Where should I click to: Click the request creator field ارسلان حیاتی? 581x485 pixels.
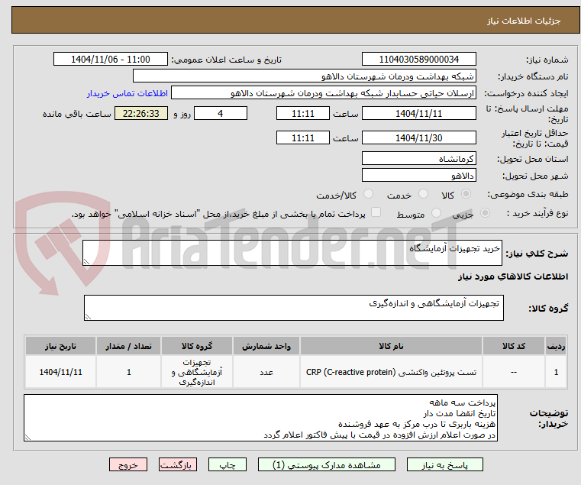coord(324,93)
